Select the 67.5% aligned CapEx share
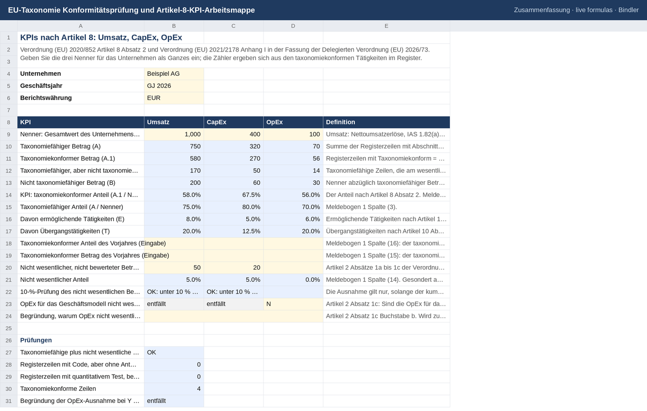The image size is (647, 411). coord(234,195)
